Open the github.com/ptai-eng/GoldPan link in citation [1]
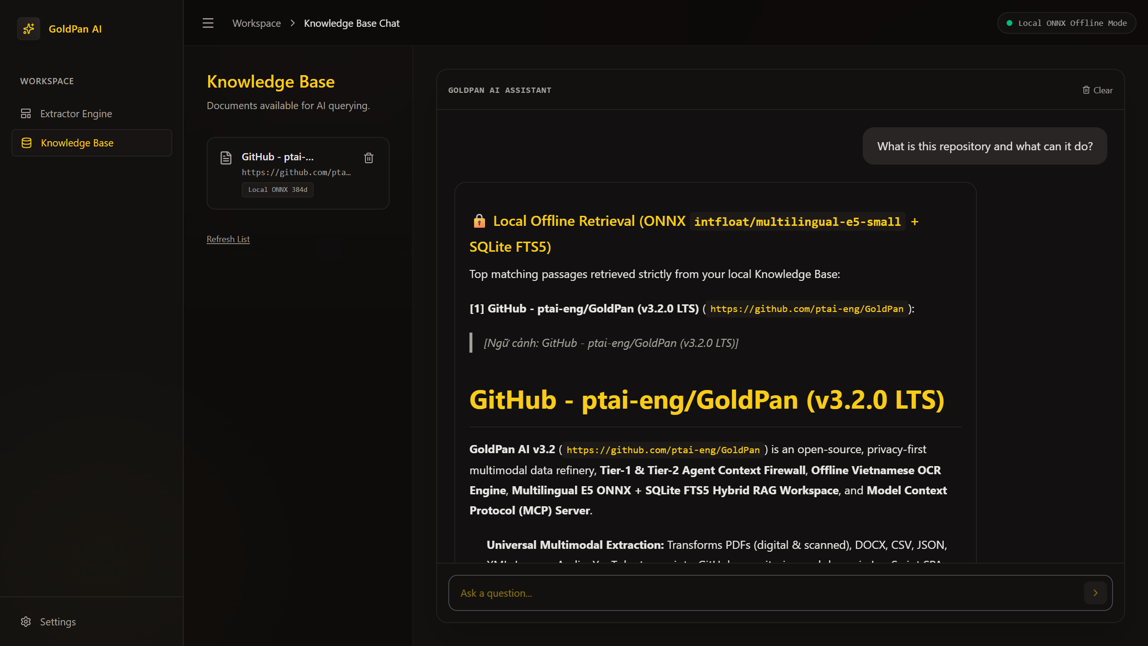Viewport: 1148px width, 646px height. (x=807, y=309)
